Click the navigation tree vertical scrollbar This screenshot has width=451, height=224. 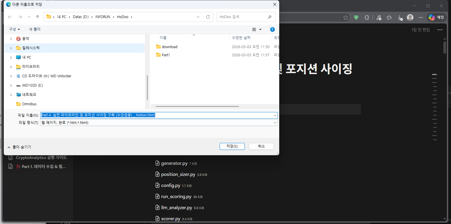(x=147, y=87)
